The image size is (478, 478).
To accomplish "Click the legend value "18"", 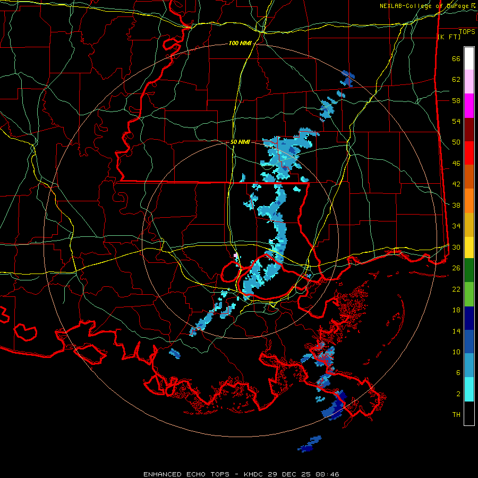I will click(x=456, y=310).
